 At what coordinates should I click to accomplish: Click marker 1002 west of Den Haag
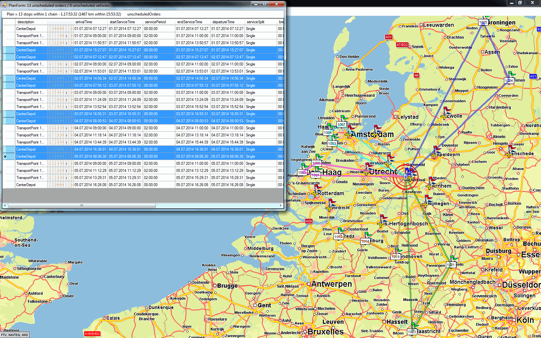(x=302, y=173)
